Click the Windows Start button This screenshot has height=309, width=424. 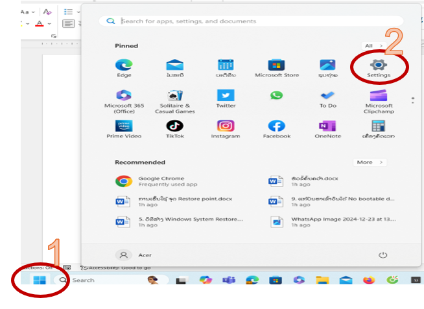[40, 280]
